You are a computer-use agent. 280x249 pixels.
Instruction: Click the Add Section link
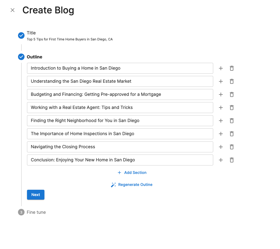(132, 173)
